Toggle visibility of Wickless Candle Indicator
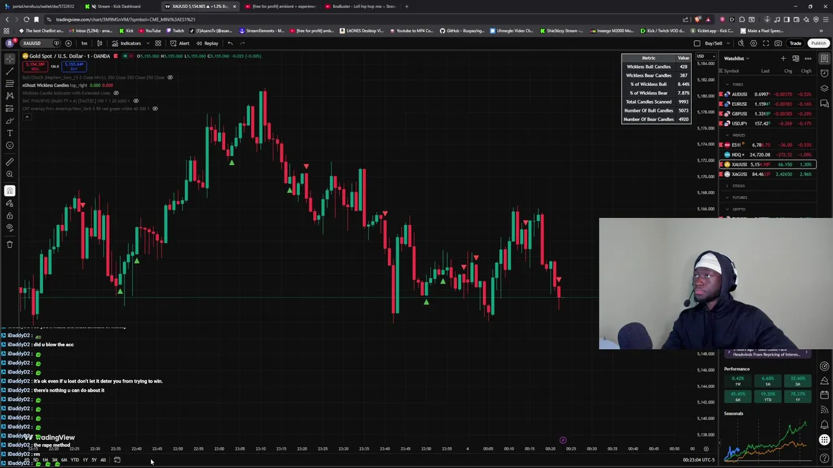This screenshot has height=468, width=833. (x=116, y=93)
